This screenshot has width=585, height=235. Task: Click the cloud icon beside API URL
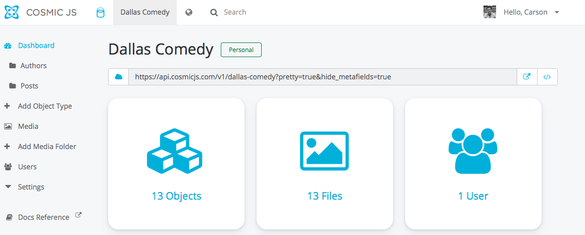pos(119,77)
